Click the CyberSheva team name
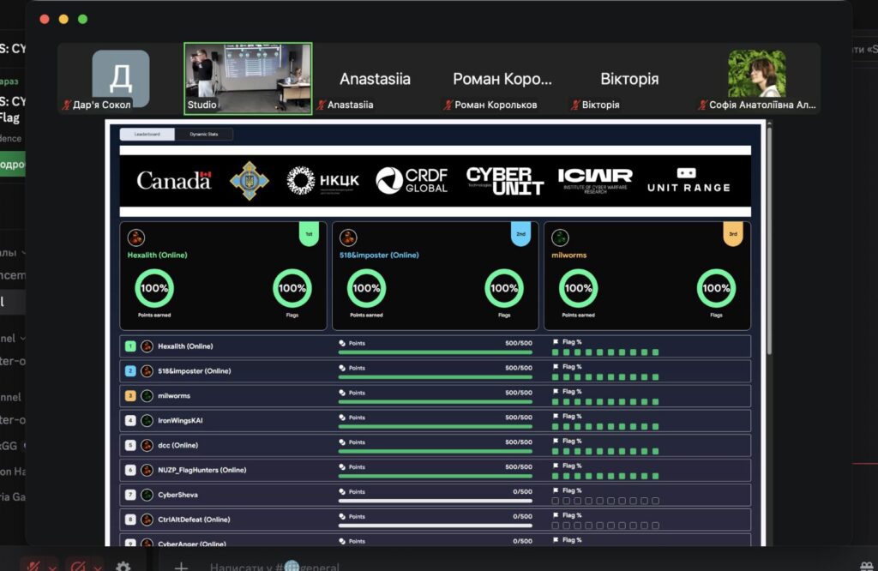Image resolution: width=878 pixels, height=571 pixels. 178,495
